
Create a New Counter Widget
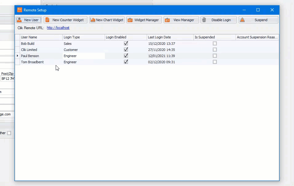66,20
